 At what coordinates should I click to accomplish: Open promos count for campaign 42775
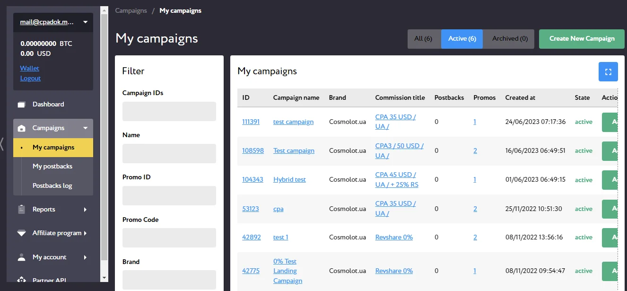pos(475,271)
